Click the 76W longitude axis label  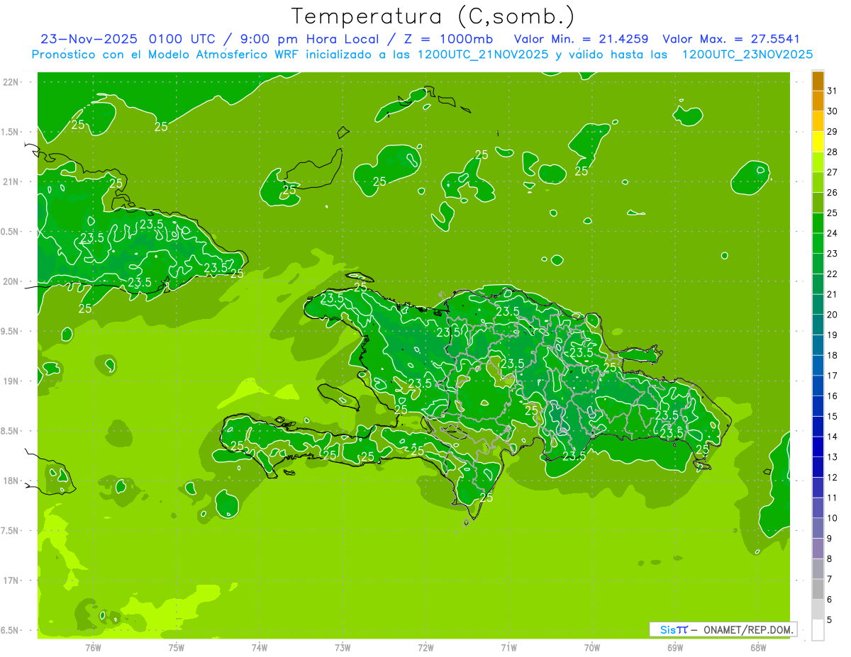pos(93,648)
